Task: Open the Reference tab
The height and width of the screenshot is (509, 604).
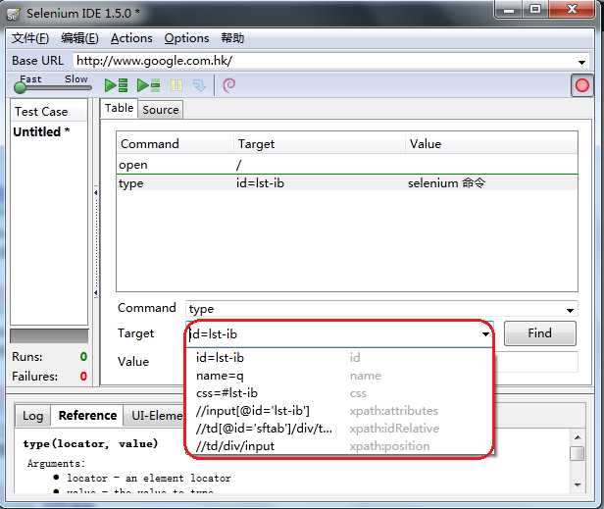Action: tap(87, 416)
